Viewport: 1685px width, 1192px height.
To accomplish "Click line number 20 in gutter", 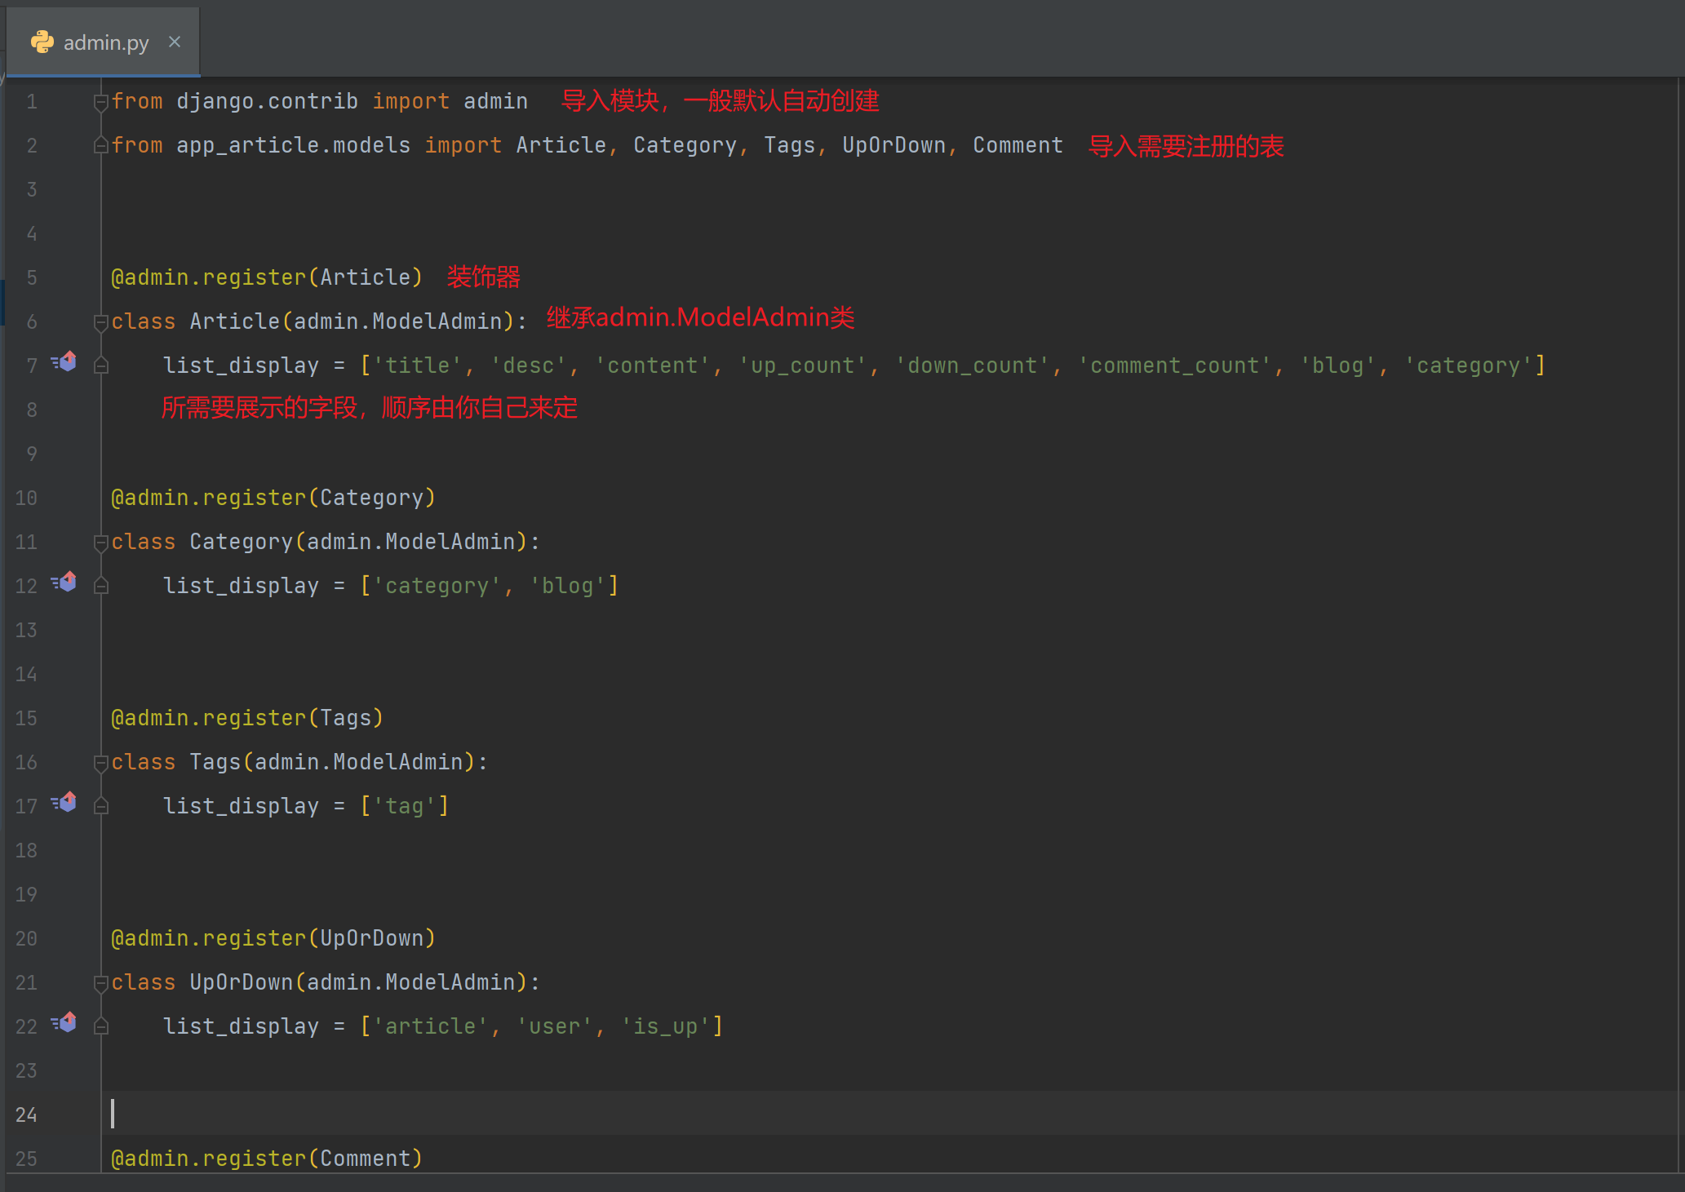I will [x=26, y=939].
